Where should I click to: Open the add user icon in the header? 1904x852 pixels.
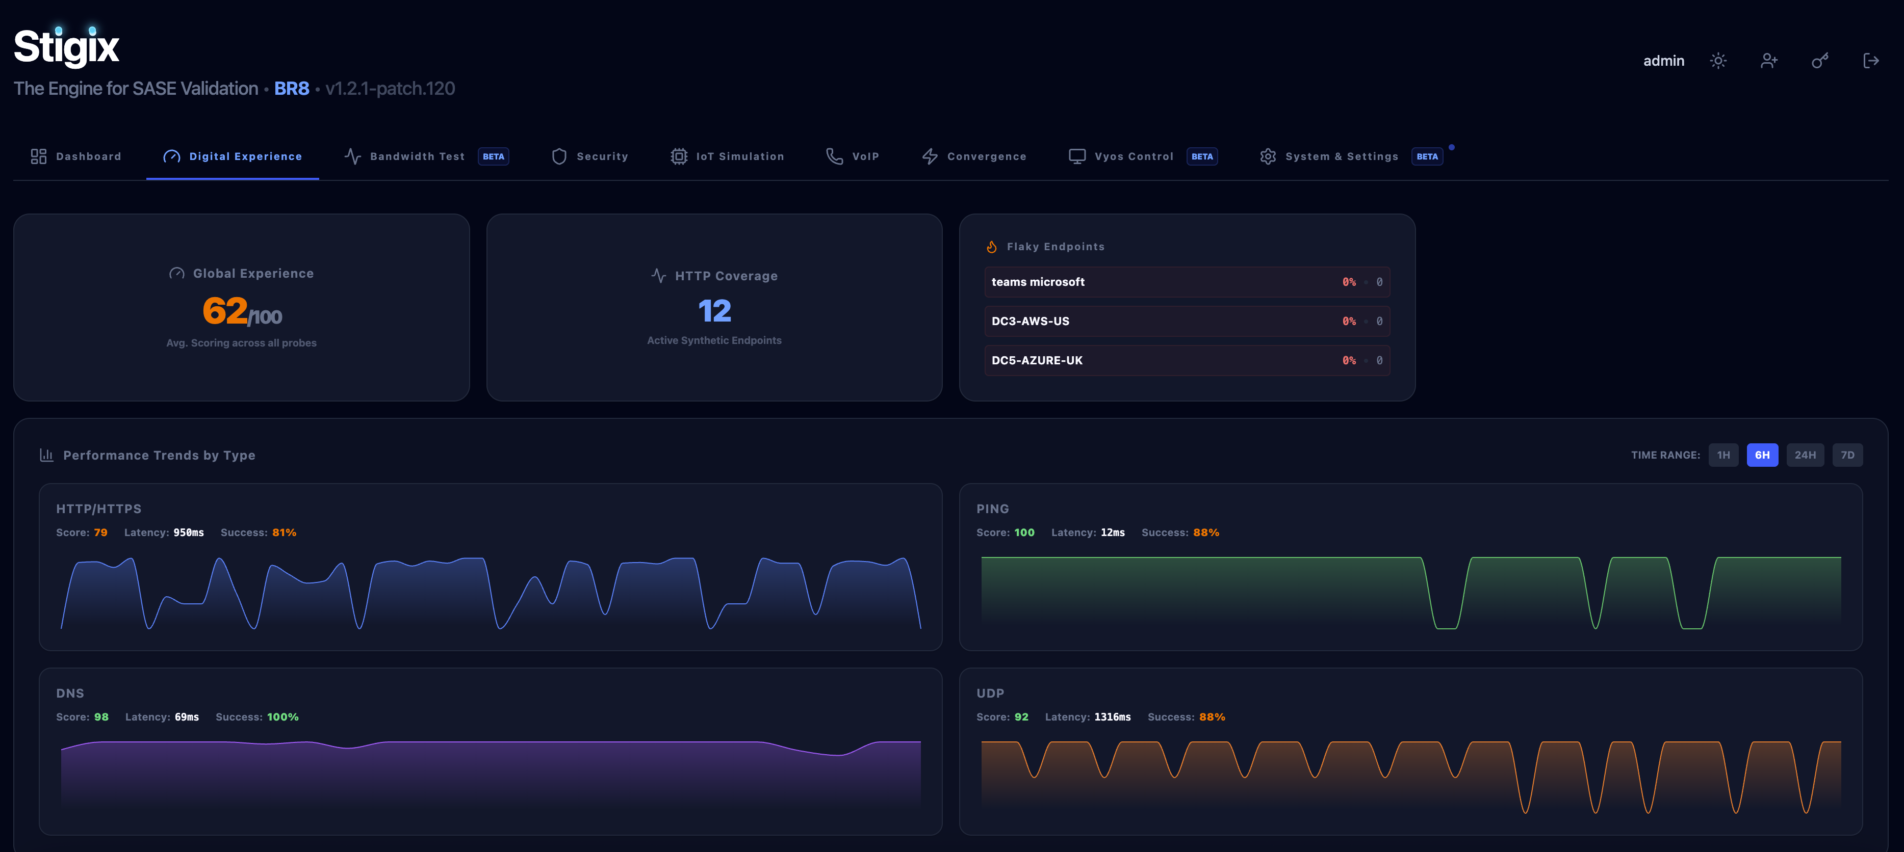(1769, 61)
